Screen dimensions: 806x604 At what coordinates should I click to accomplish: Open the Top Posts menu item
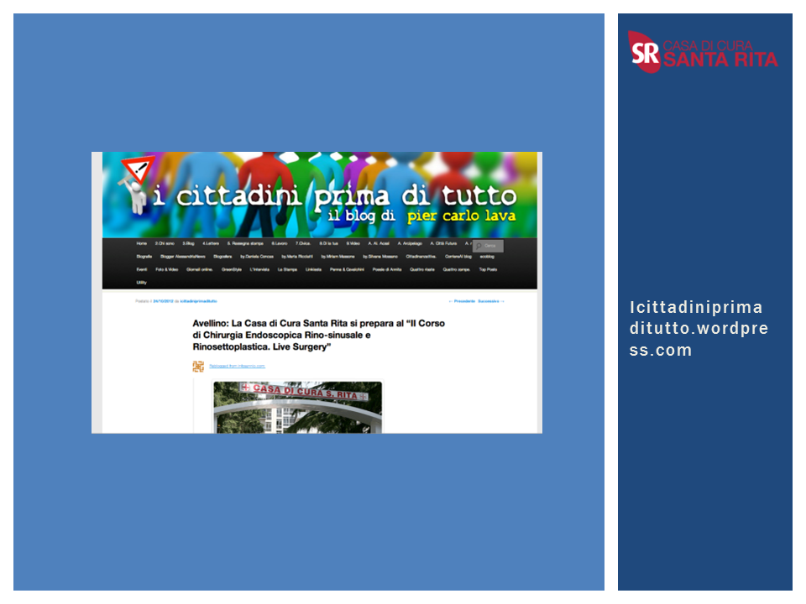point(488,269)
